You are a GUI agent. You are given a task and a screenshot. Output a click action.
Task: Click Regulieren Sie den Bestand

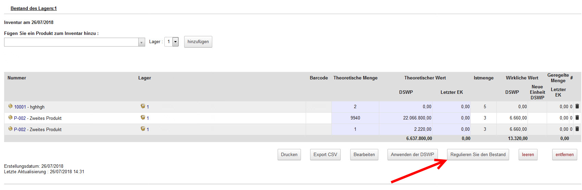pyautogui.click(x=478, y=155)
